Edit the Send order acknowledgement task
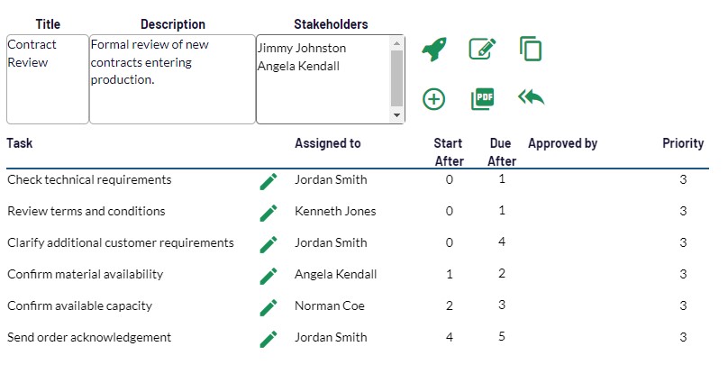The image size is (728, 392). coord(268,338)
